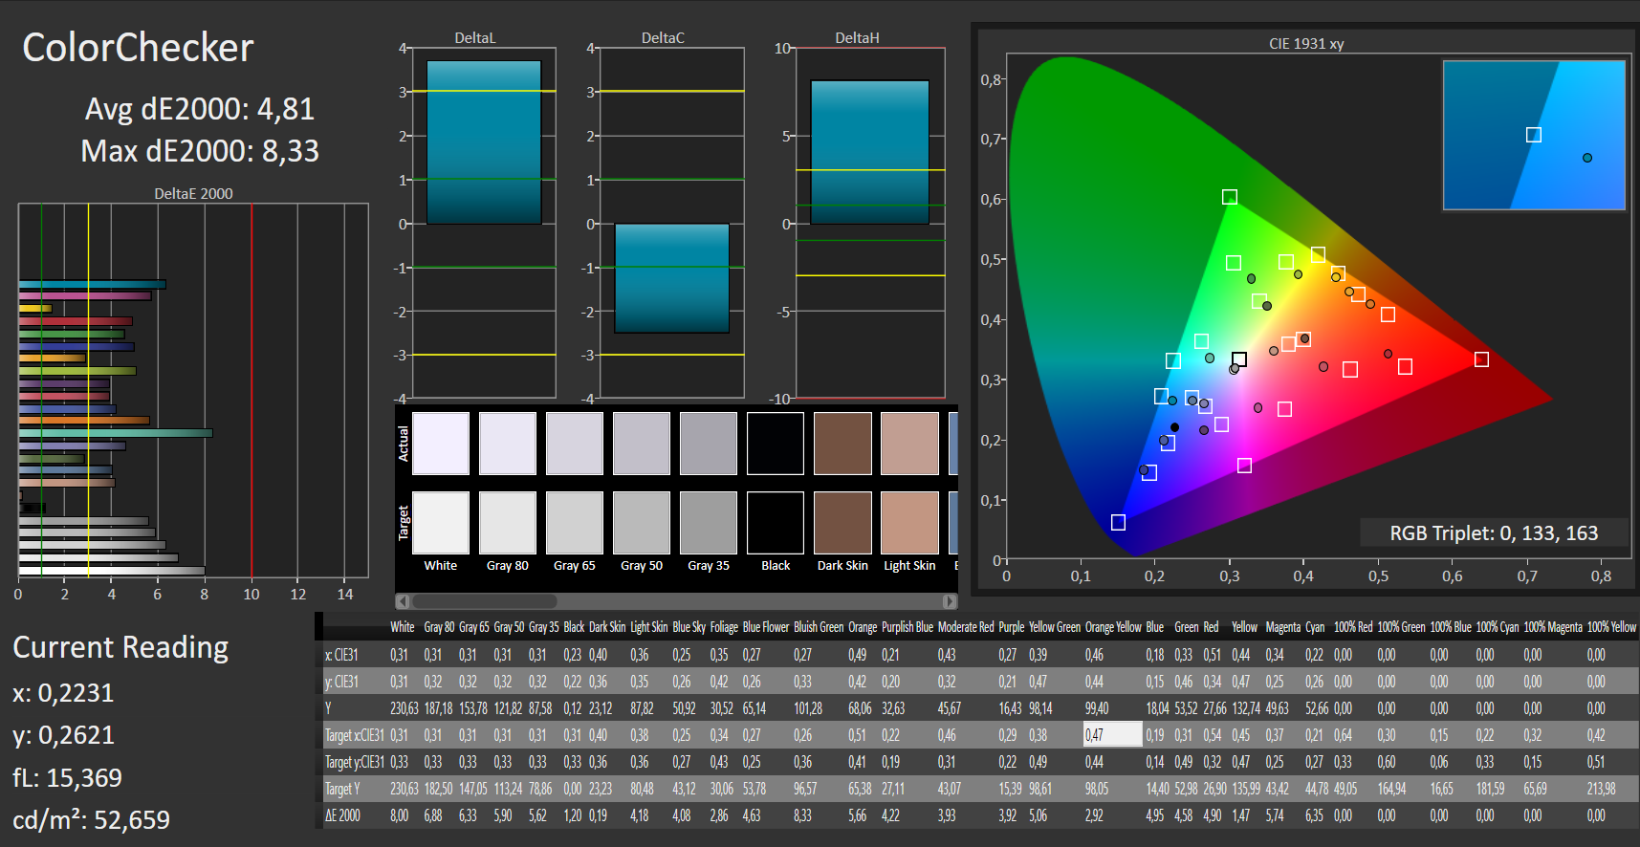Click the blue primary target square on CIE chart
The width and height of the screenshot is (1640, 847).
pos(1118,522)
